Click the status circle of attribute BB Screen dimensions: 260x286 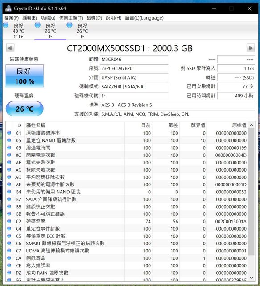[x=9, y=214]
